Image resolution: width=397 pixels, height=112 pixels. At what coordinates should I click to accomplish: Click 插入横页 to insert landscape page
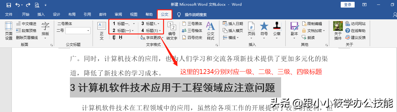[233, 30]
